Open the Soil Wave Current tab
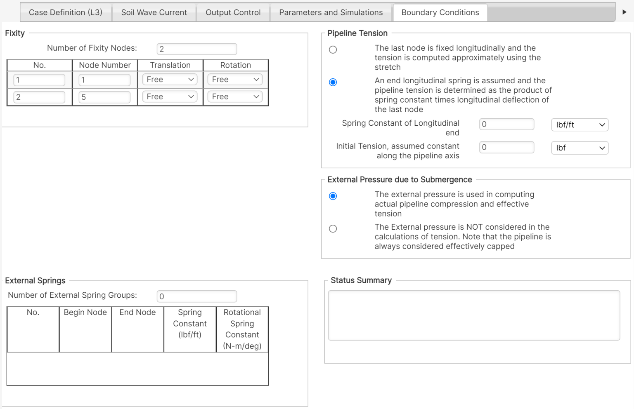634x409 pixels. click(154, 12)
